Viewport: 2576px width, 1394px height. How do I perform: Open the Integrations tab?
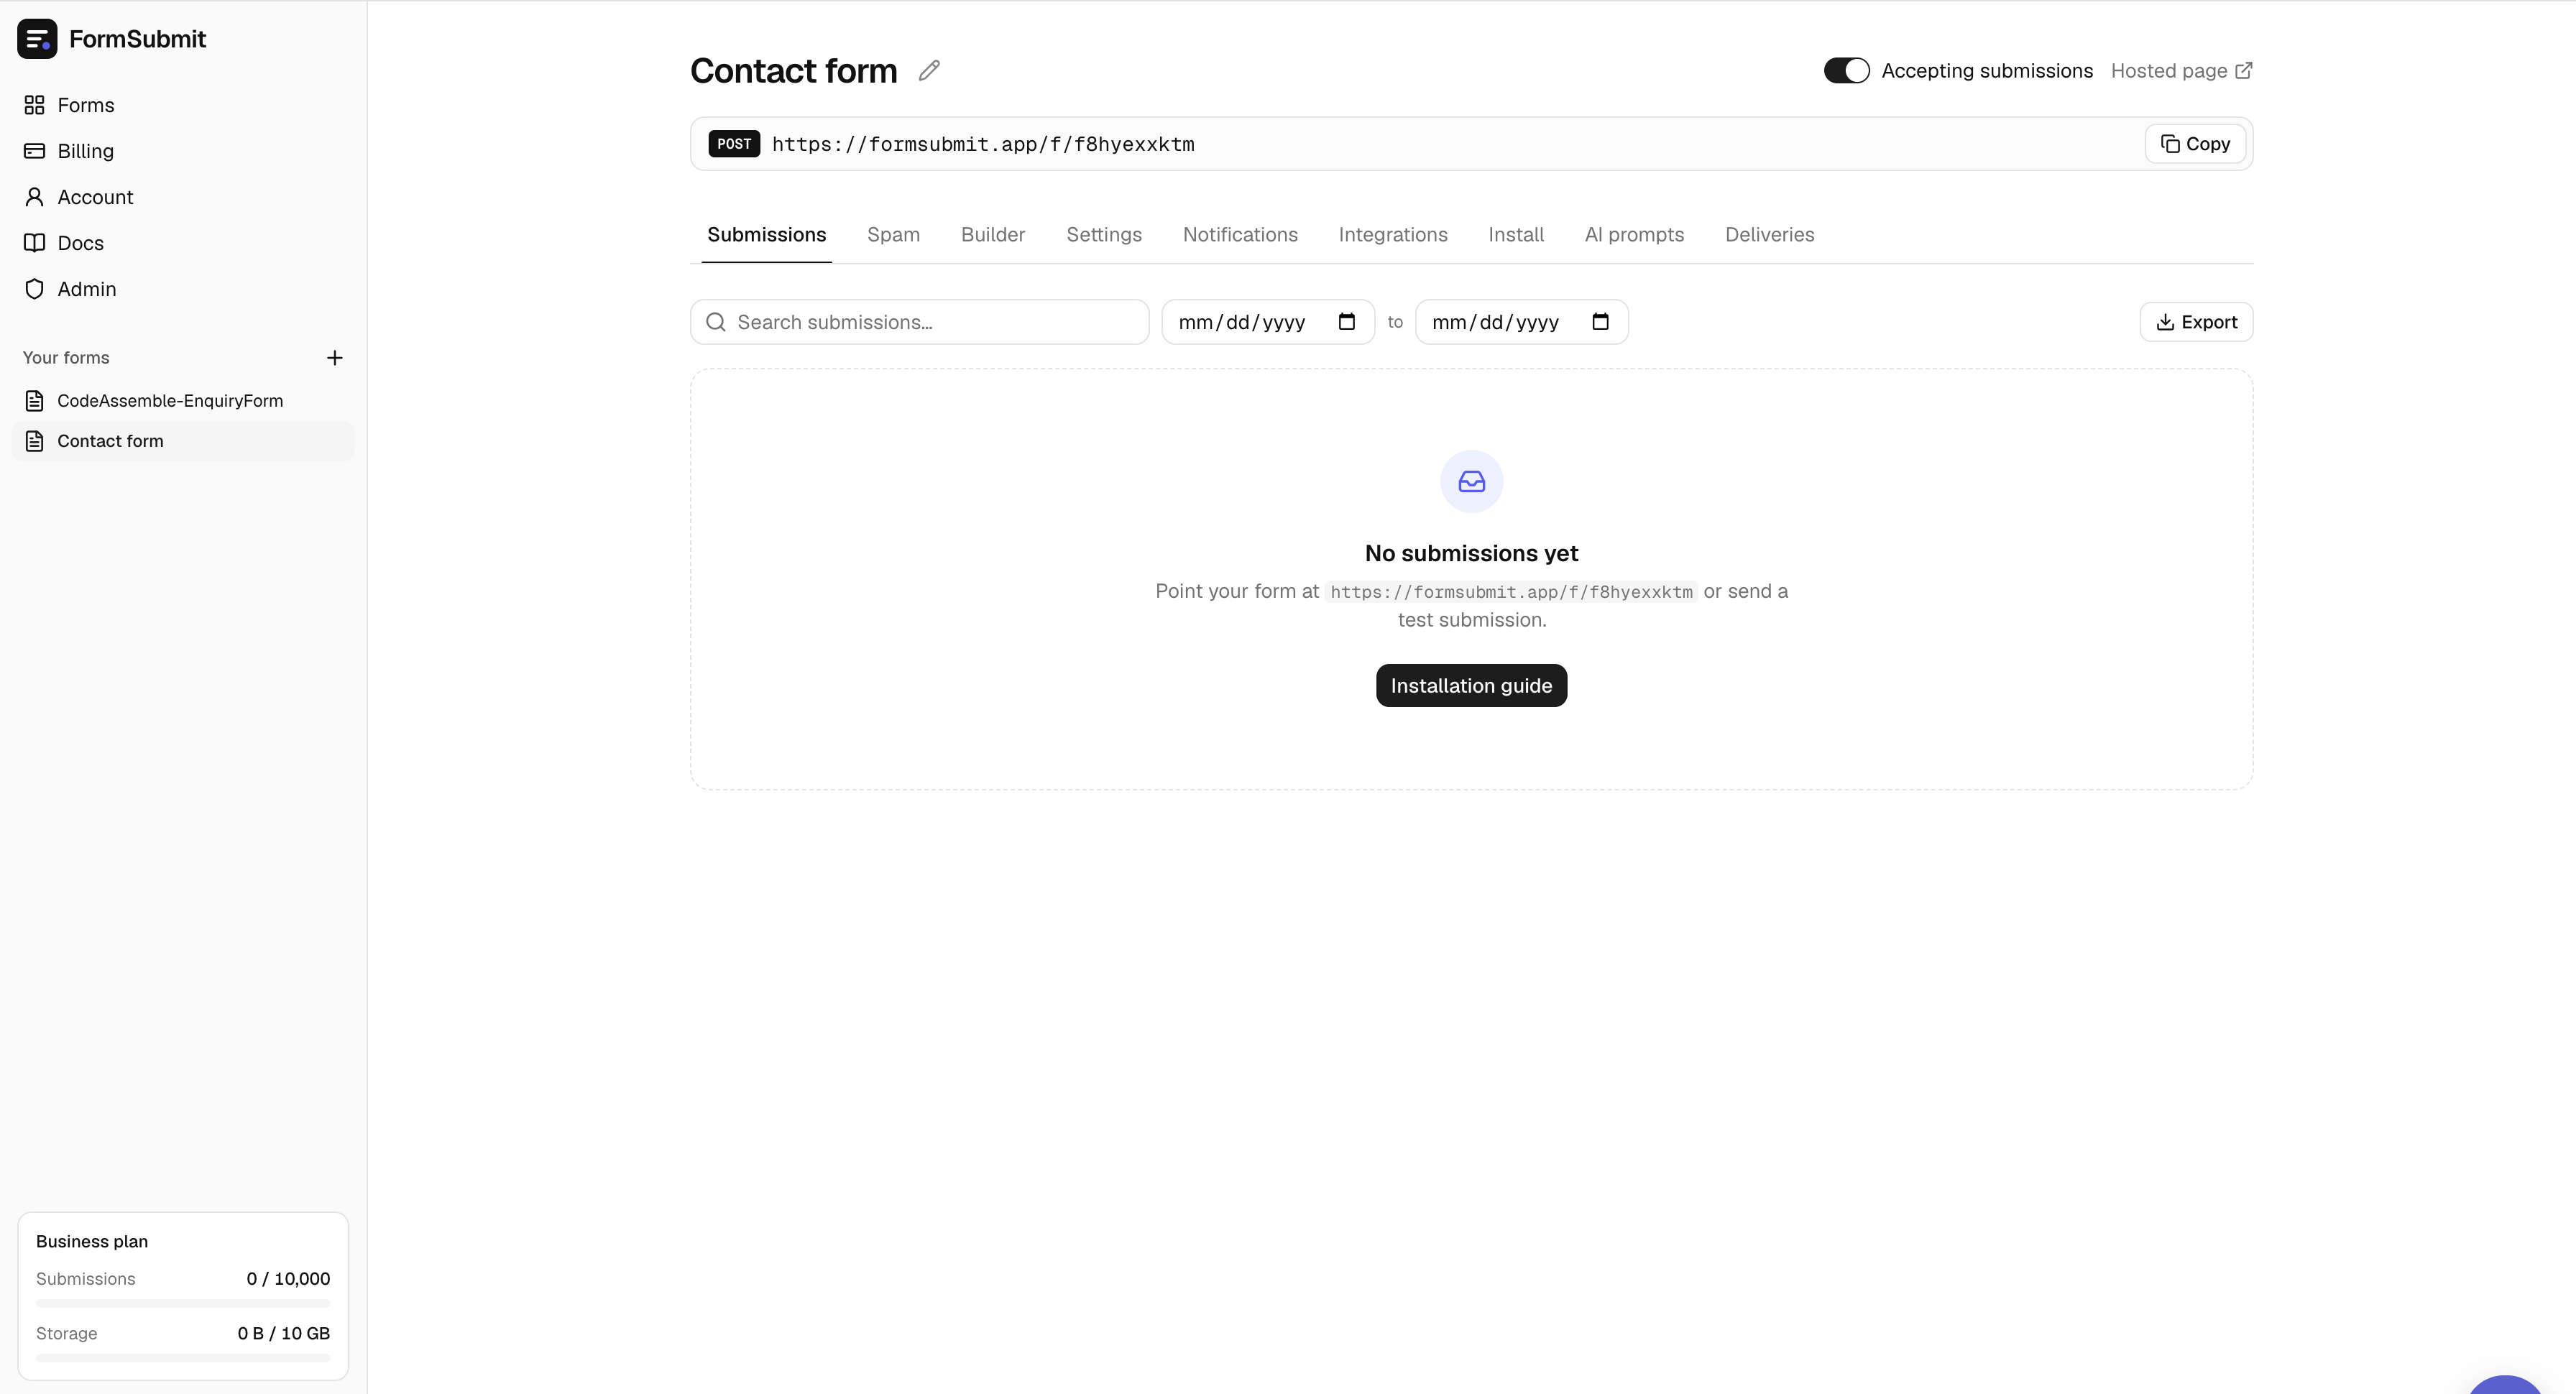point(1393,235)
